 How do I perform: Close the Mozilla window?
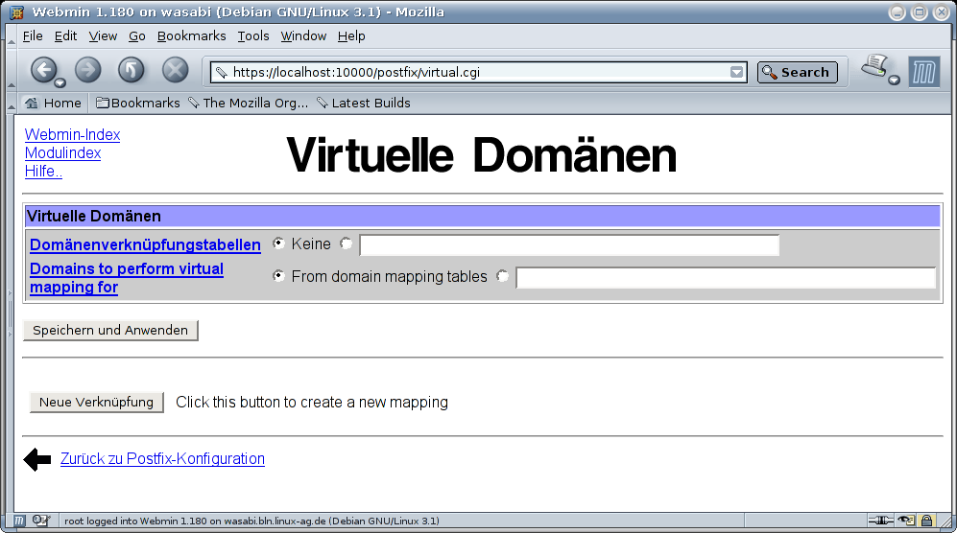coord(941,12)
